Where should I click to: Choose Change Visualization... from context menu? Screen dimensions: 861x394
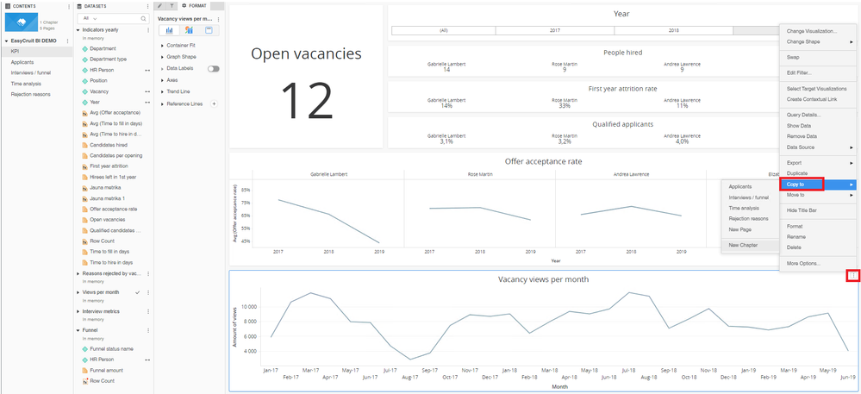(x=812, y=31)
